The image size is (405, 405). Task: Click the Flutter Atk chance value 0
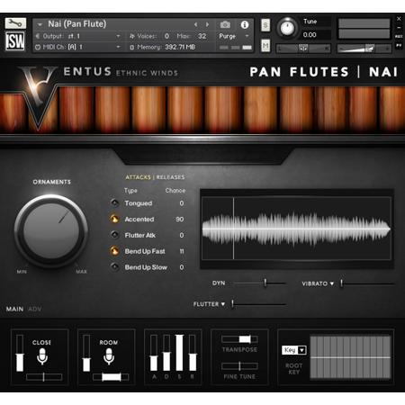point(182,235)
